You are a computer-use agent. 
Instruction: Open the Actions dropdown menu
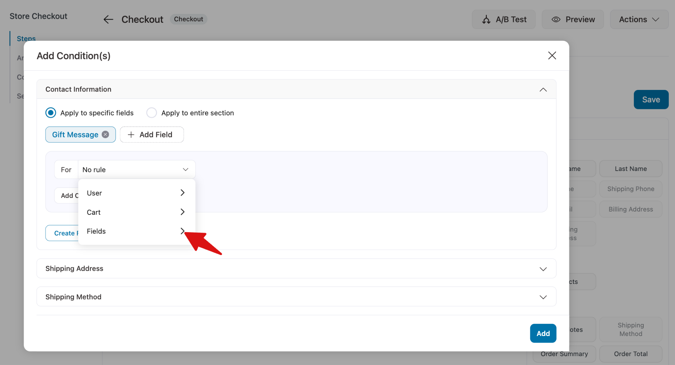(x=639, y=19)
